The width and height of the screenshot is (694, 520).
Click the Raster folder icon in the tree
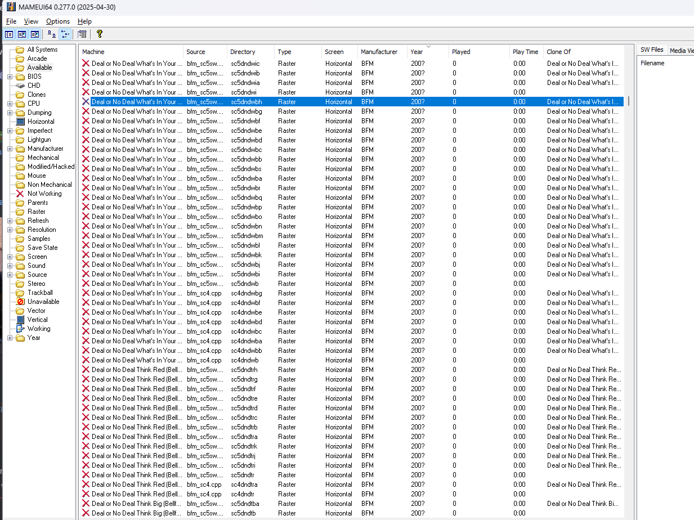pyautogui.click(x=20, y=212)
